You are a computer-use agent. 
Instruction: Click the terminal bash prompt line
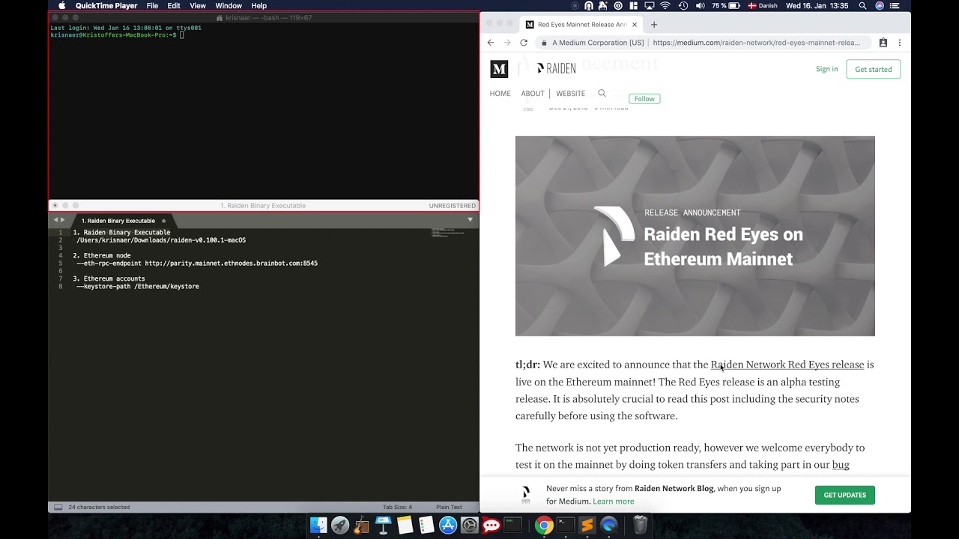(x=117, y=35)
